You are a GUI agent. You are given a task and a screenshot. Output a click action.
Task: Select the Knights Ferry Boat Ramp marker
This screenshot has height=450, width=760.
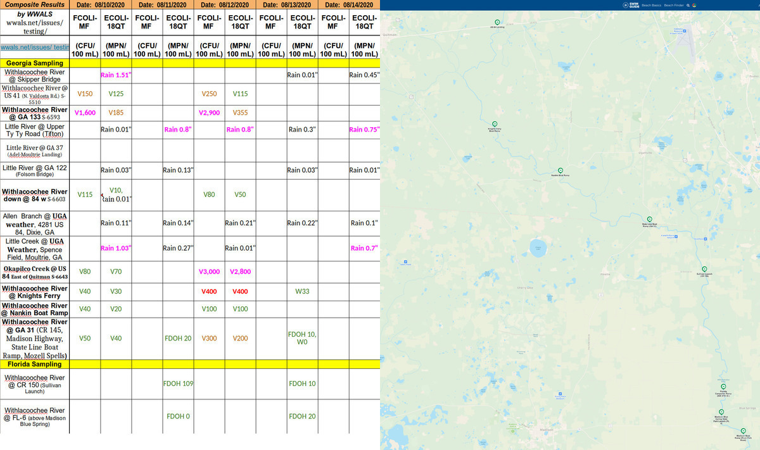[x=495, y=123]
